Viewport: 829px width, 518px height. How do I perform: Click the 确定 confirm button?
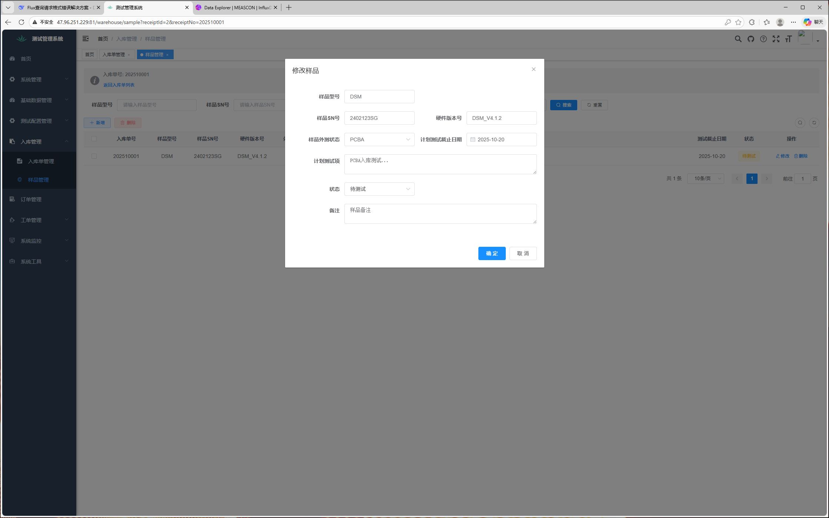(x=492, y=253)
